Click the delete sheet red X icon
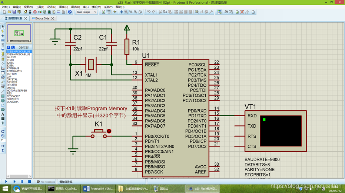345x193 pixels. pos(242,12)
